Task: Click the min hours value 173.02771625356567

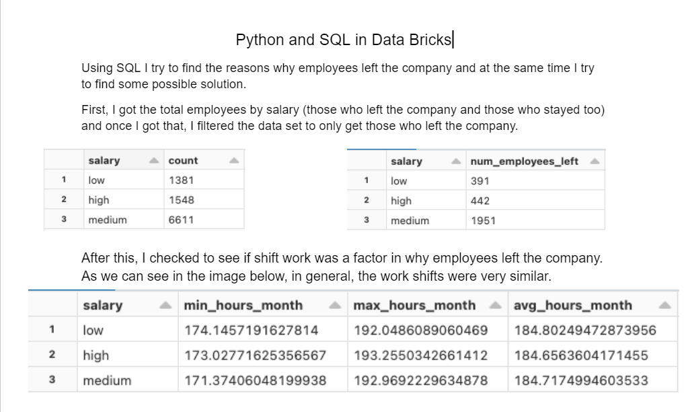Action: click(255, 355)
